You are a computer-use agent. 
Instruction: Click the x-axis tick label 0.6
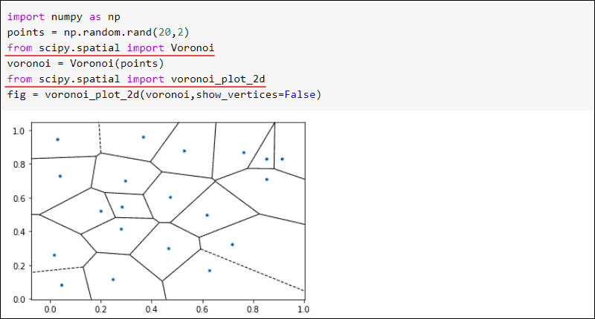click(x=202, y=309)
